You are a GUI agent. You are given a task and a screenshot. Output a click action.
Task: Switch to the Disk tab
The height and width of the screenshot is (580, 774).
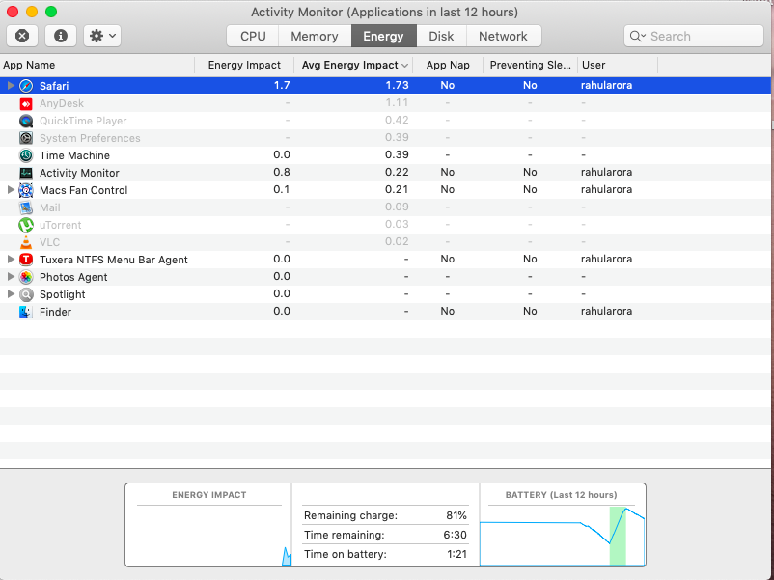[x=441, y=36]
